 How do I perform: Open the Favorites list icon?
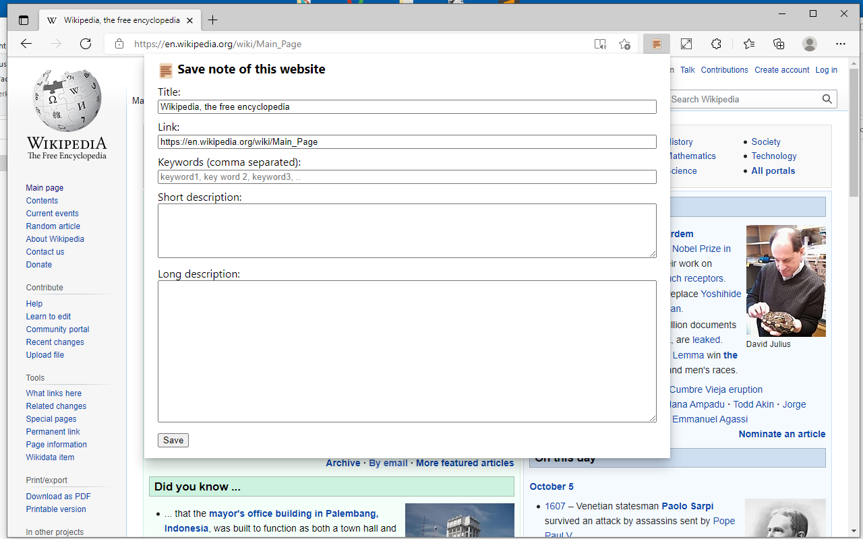pyautogui.click(x=748, y=43)
